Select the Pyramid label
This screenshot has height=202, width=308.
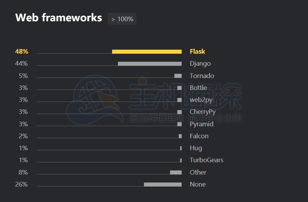point(201,124)
